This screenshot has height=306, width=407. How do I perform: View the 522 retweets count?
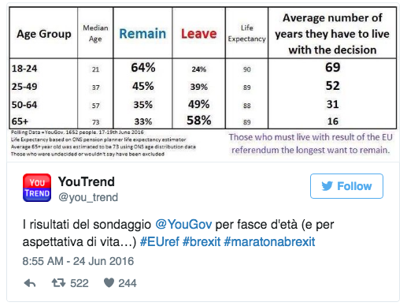point(80,283)
